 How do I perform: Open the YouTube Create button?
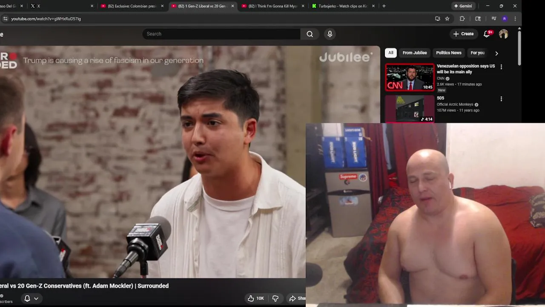pos(464,34)
